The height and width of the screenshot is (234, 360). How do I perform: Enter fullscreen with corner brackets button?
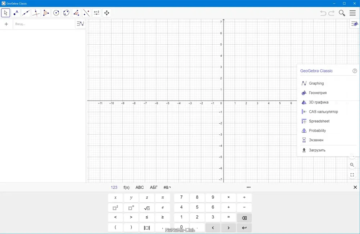(352, 175)
